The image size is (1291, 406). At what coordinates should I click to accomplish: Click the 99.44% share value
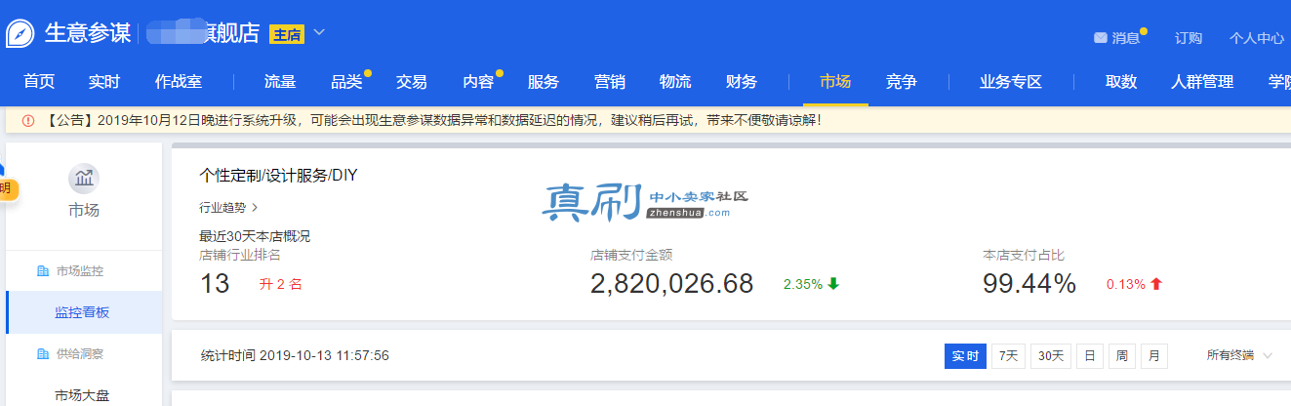pyautogui.click(x=1029, y=284)
